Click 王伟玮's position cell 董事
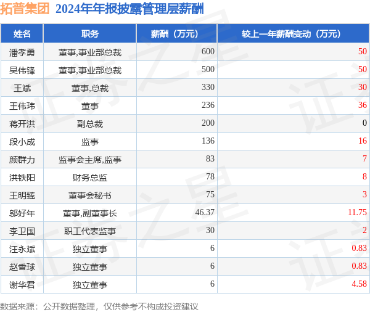 [x=90, y=105]
